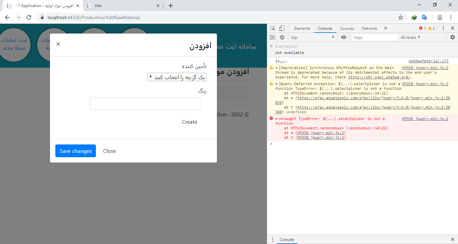The height and width of the screenshot is (244, 458).
Task: Click the Save changes button
Action: click(75, 151)
